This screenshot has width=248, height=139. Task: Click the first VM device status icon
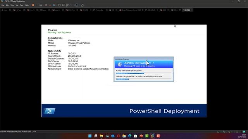218,132
